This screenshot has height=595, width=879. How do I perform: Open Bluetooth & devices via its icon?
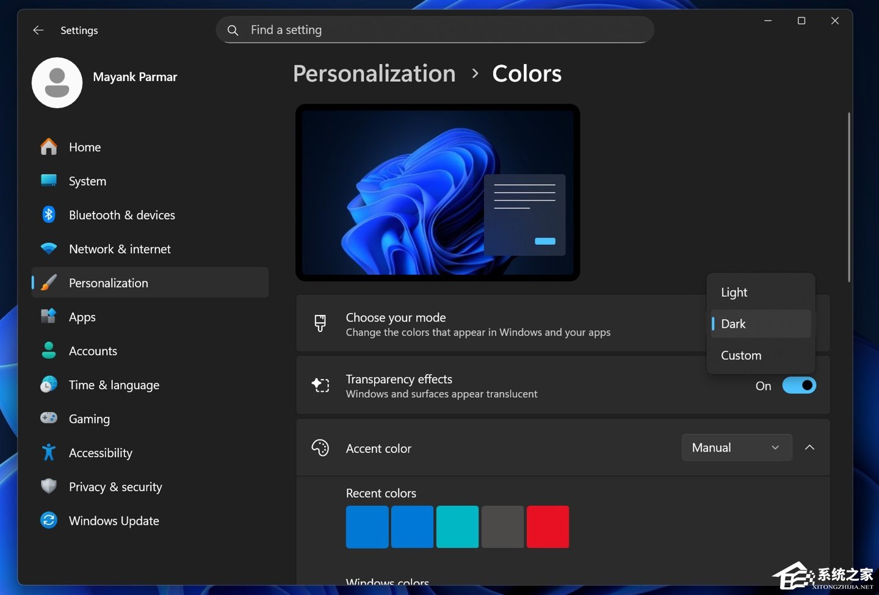click(x=49, y=215)
